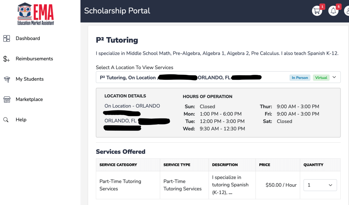This screenshot has height=205, width=349.
Task: Click the Scholarship Portal title
Action: [x=117, y=11]
